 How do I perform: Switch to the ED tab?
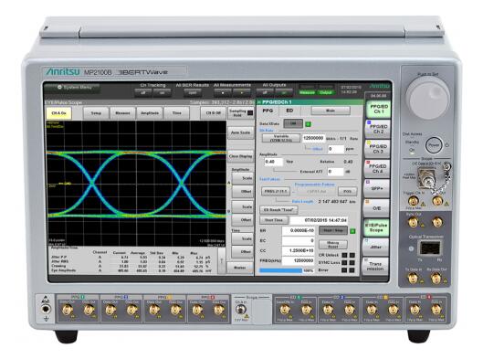click(x=289, y=111)
